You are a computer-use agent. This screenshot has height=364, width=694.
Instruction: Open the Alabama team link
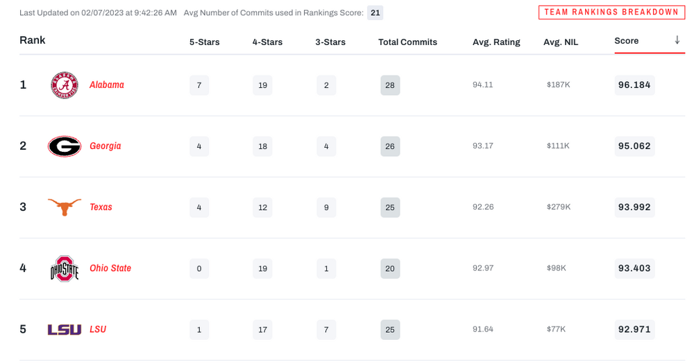pyautogui.click(x=107, y=85)
